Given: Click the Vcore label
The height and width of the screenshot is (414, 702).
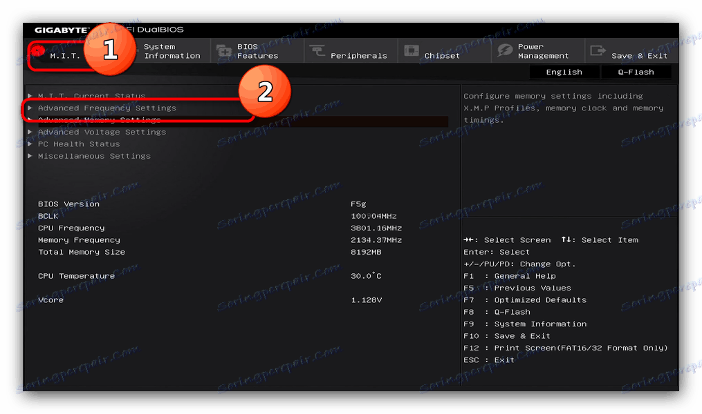Looking at the screenshot, I should coord(50,299).
